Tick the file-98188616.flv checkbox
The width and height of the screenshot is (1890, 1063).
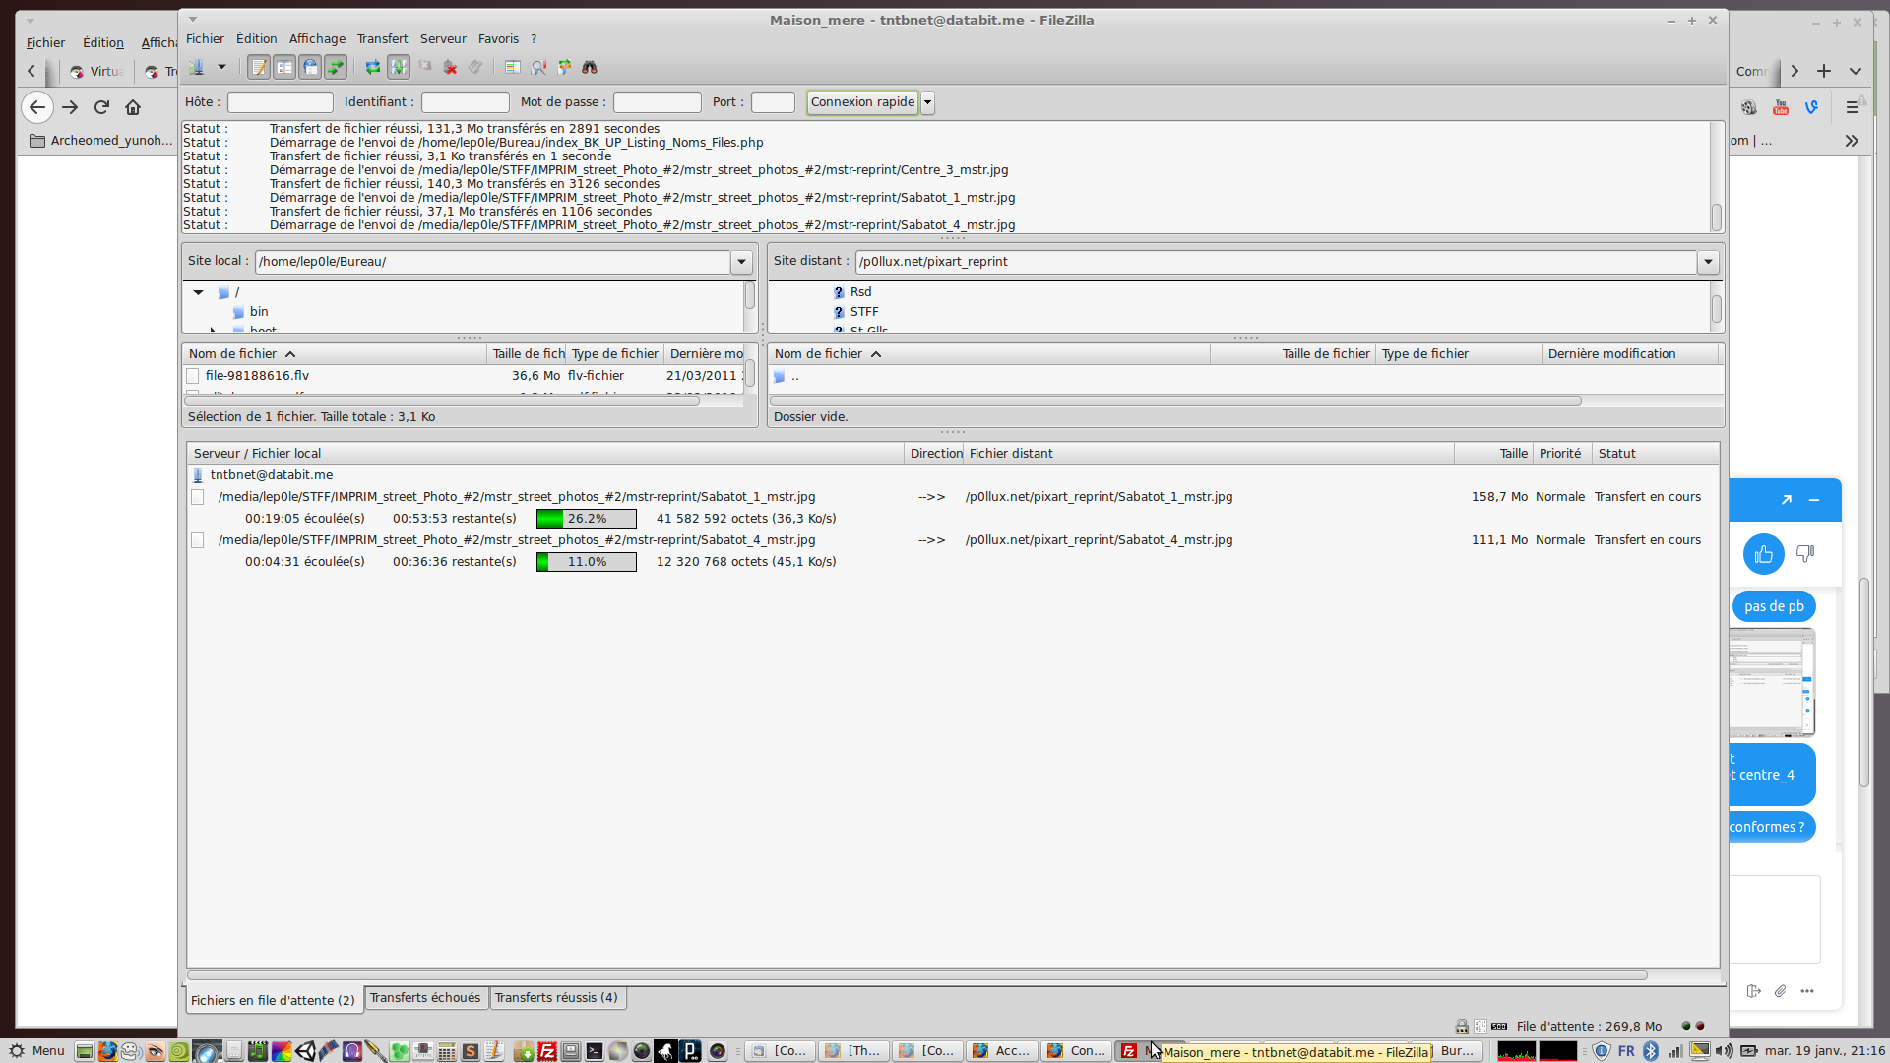click(193, 376)
